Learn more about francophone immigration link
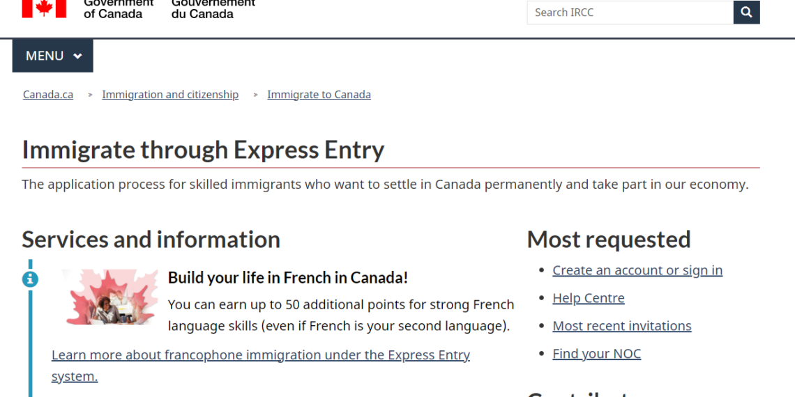The image size is (795, 397). [x=260, y=355]
